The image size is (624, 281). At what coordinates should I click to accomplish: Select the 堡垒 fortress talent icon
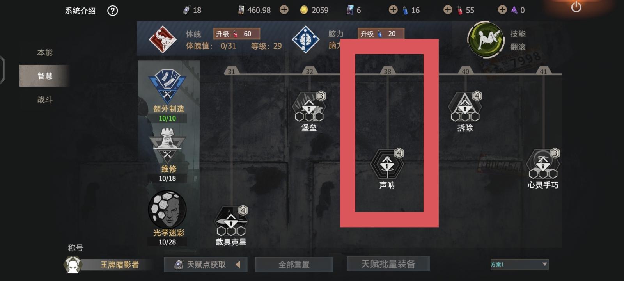pos(309,107)
